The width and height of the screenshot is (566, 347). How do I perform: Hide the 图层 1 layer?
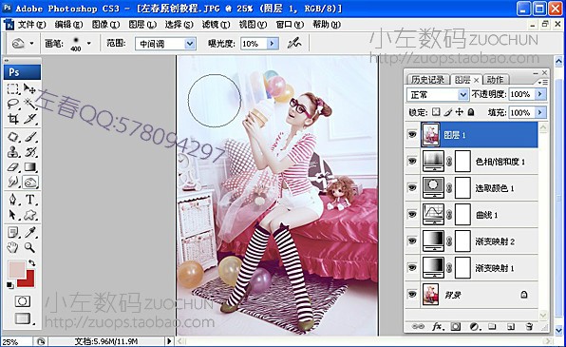(x=412, y=134)
